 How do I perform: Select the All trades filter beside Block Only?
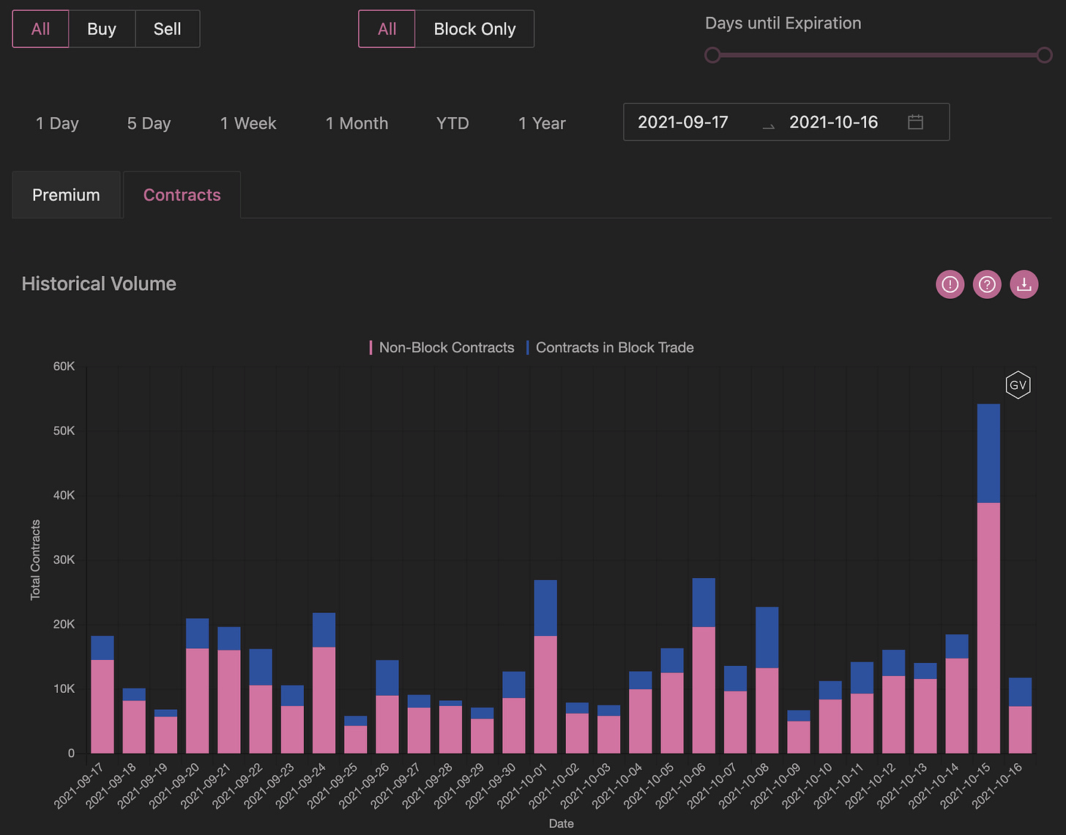[x=387, y=29]
